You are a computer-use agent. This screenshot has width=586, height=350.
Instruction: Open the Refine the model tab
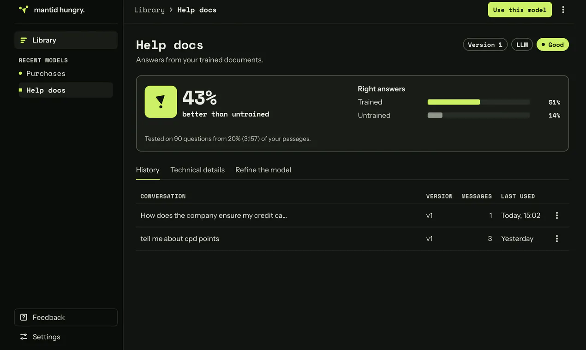(x=263, y=170)
